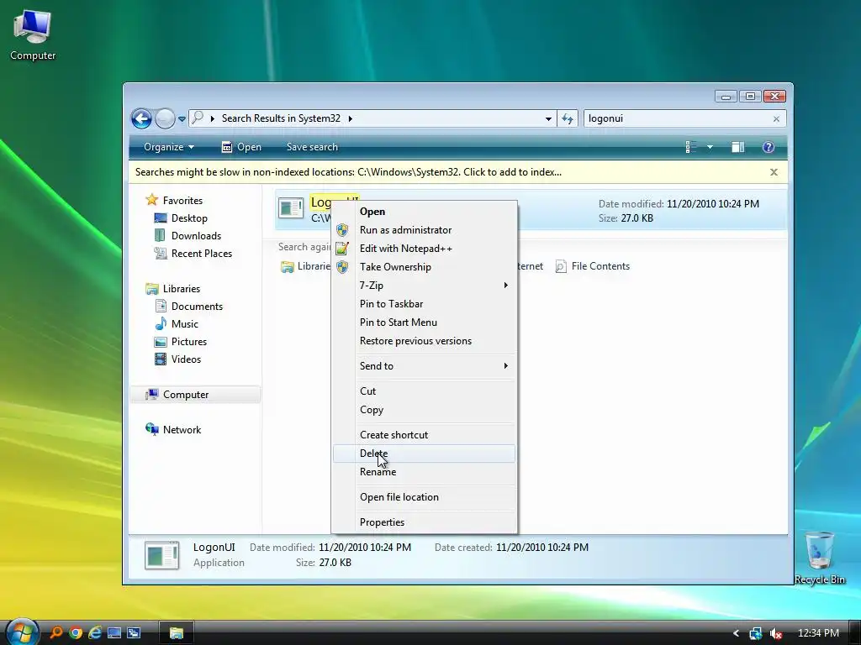Viewport: 861px width, 645px height.
Task: Change view with the Views icon
Action: click(x=691, y=147)
